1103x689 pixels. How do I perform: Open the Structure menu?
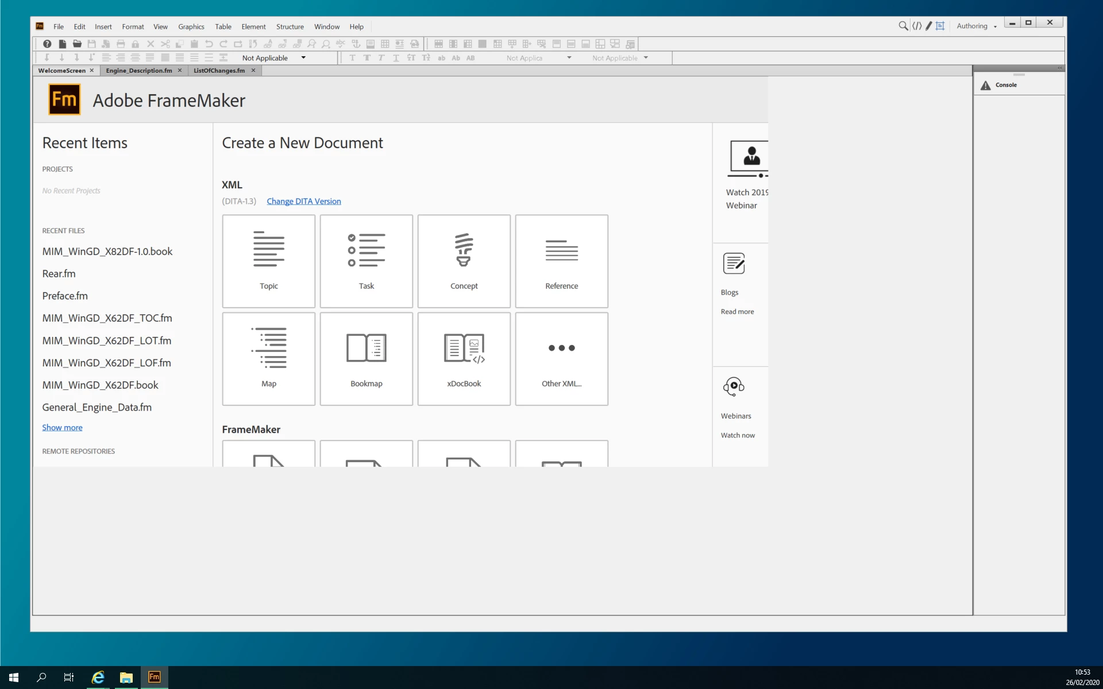coord(290,26)
